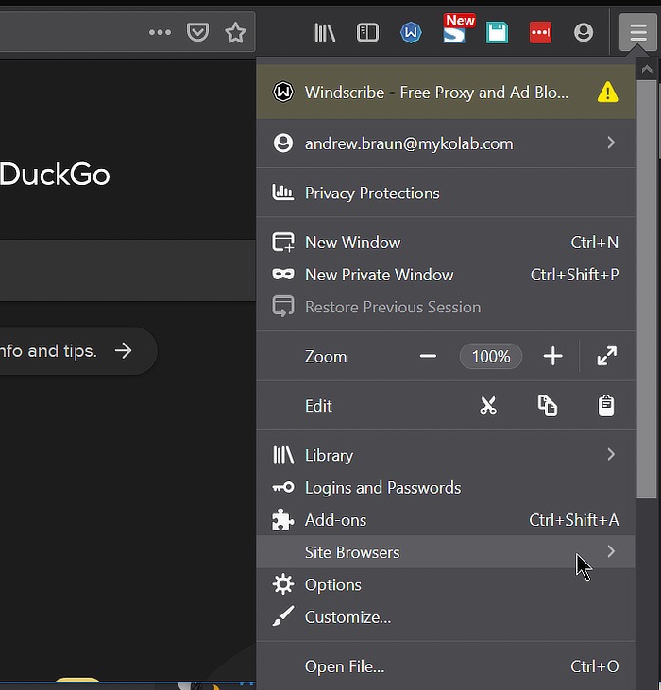The width and height of the screenshot is (661, 690).
Task: Cut with scissors icon
Action: [488, 406]
